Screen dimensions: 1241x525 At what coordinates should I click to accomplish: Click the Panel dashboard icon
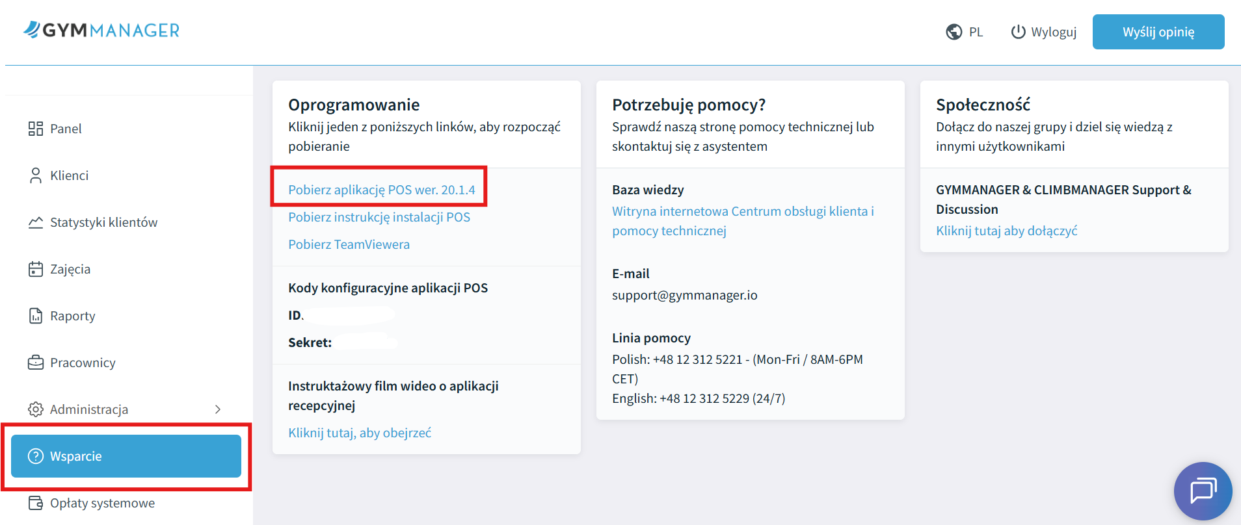click(36, 129)
